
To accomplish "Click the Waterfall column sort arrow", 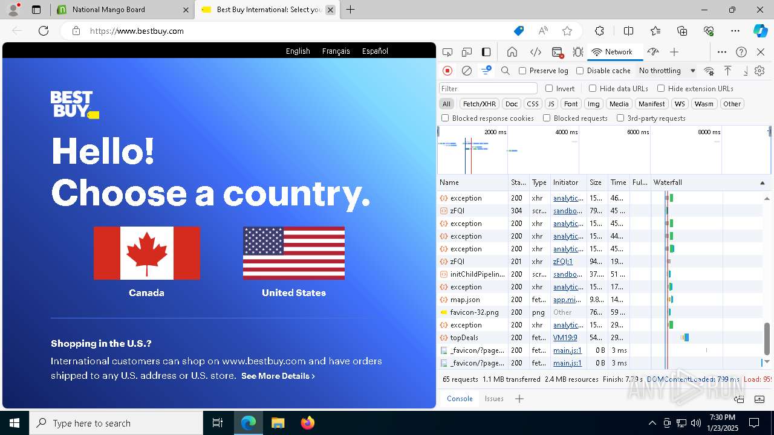I will click(x=762, y=182).
